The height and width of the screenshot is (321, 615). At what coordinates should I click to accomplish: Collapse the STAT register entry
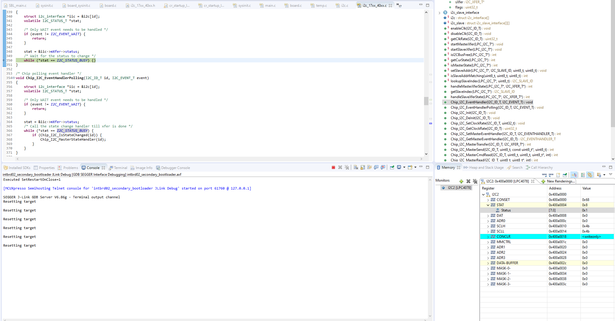coord(488,205)
